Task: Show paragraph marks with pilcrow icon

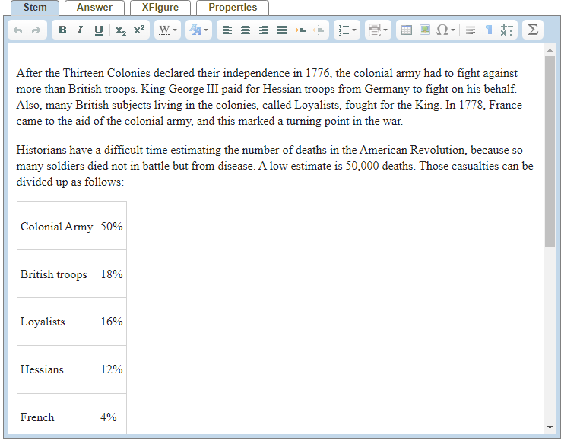Action: pyautogui.click(x=489, y=30)
